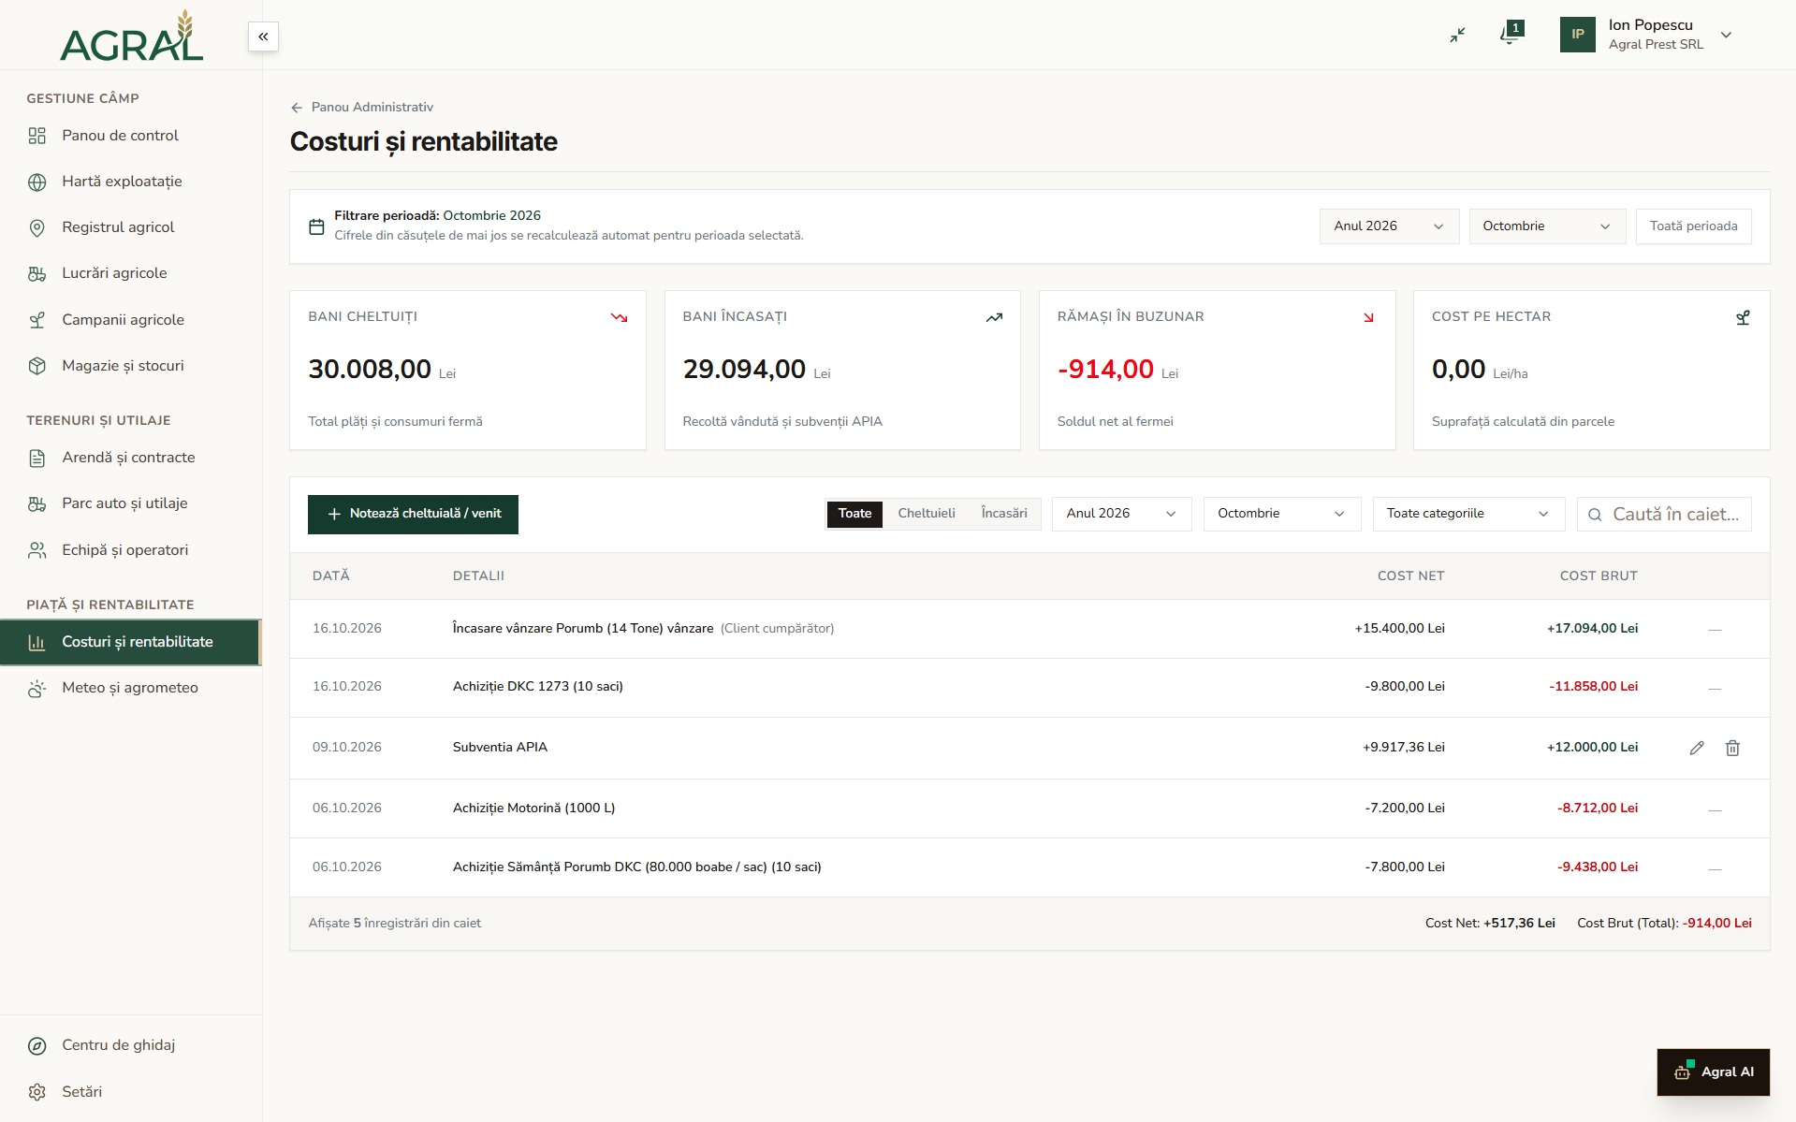Click the Achiziție Motorină (1000 L) entry
Image resolution: width=1796 pixels, height=1122 pixels.
tap(1029, 809)
